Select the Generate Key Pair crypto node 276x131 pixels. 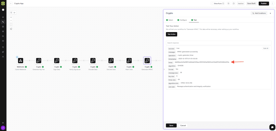tap(39, 61)
